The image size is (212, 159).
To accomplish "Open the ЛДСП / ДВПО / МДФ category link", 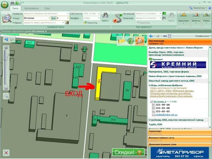I will (160, 91).
